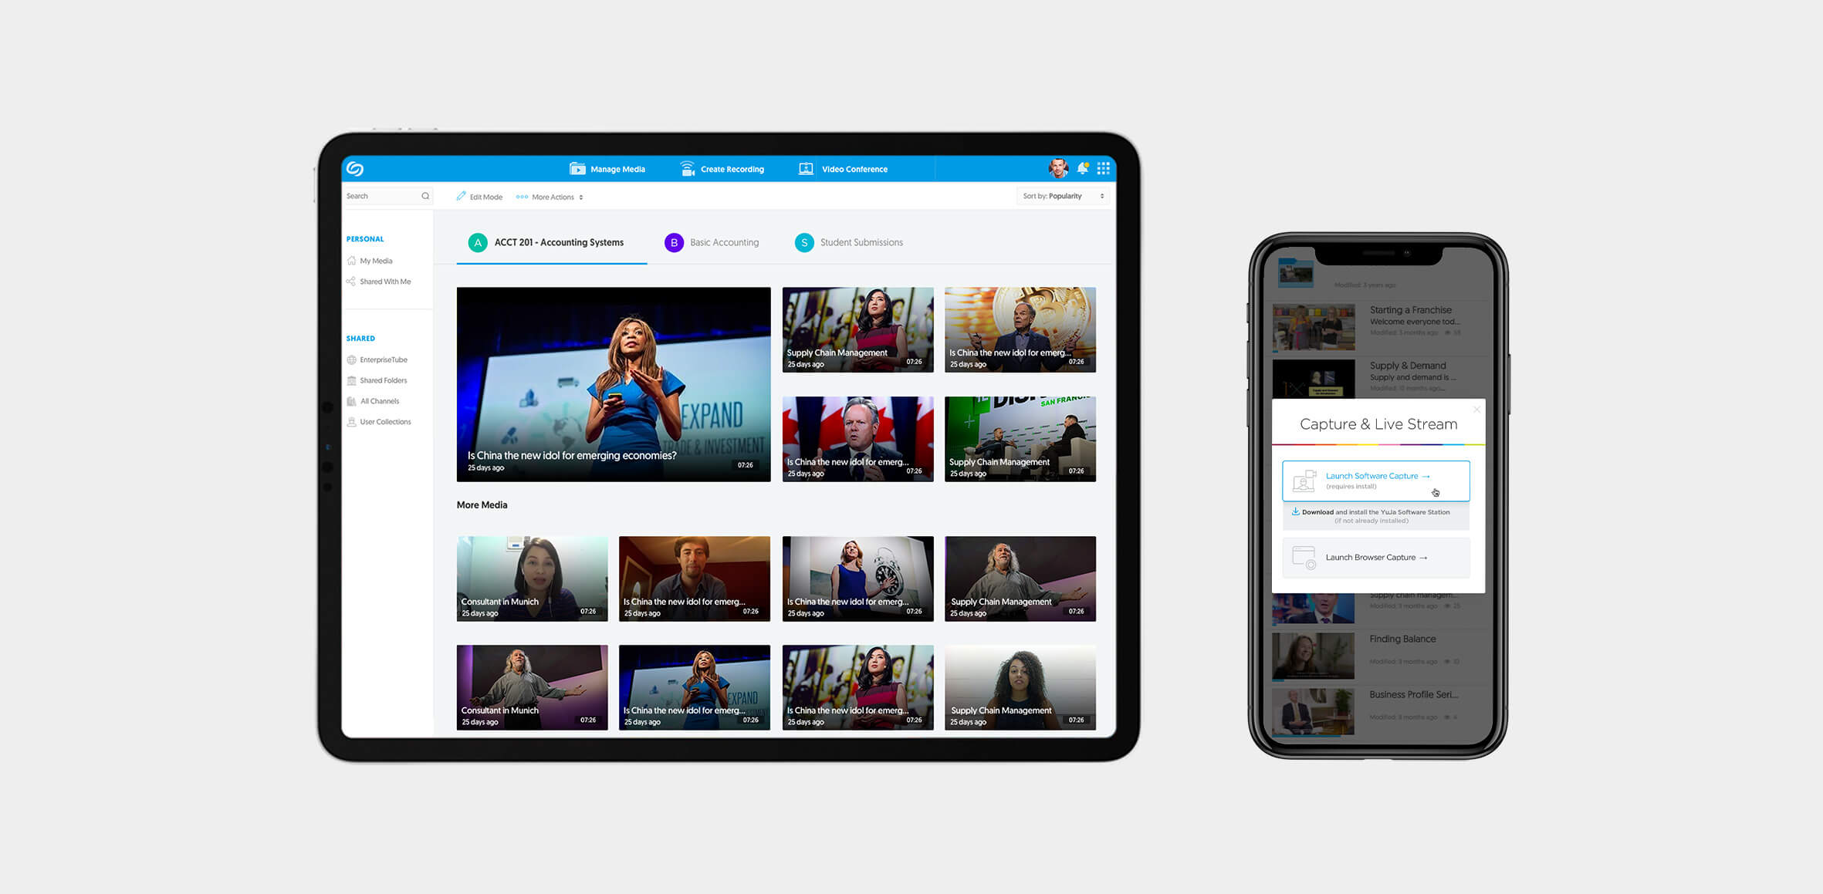Image resolution: width=1823 pixels, height=894 pixels.
Task: Click the Shared Folders icon
Action: tap(352, 380)
